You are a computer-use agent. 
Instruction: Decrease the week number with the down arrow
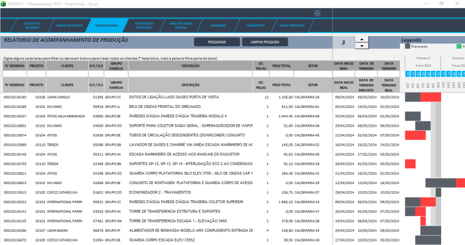[361, 46]
